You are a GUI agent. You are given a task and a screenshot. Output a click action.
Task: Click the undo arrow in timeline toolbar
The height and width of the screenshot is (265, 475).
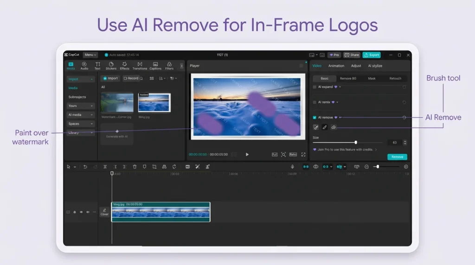(85, 167)
